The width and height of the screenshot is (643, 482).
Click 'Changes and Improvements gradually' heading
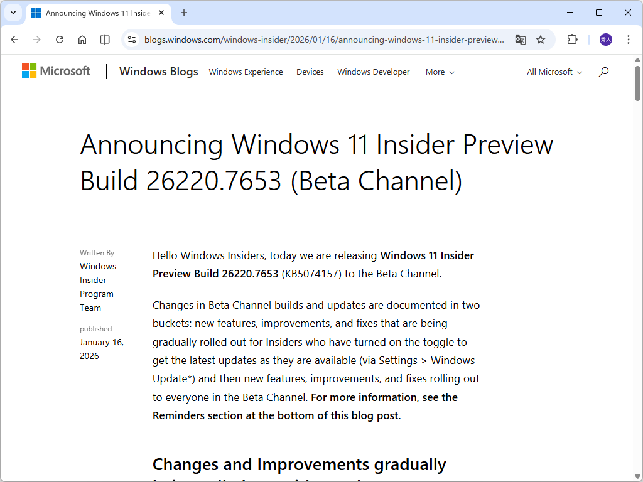[300, 464]
